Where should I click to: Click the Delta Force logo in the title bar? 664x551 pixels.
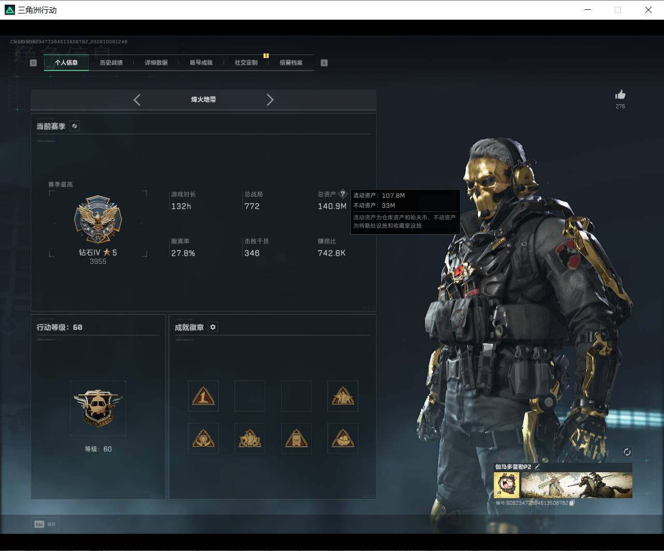[9, 10]
